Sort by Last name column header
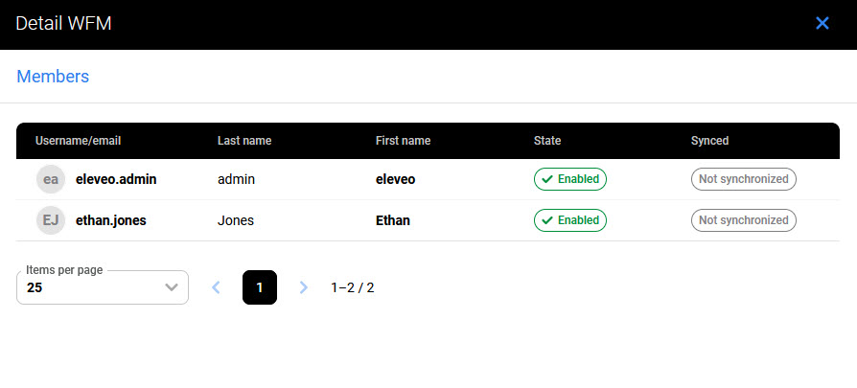Image resolution: width=857 pixels, height=388 pixels. (244, 141)
